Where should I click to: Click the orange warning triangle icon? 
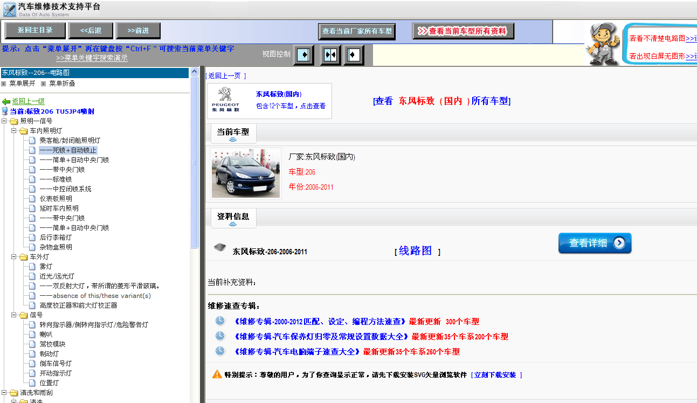point(217,374)
